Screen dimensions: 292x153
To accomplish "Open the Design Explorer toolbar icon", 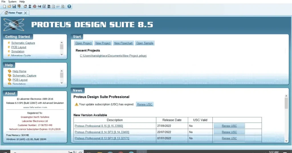I will (x=49, y=6).
